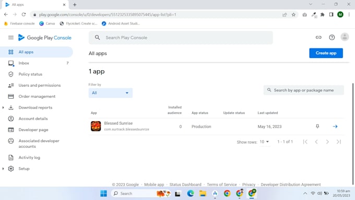355x200 pixels.
Task: Go to Associated developer accounts
Action: [39, 144]
